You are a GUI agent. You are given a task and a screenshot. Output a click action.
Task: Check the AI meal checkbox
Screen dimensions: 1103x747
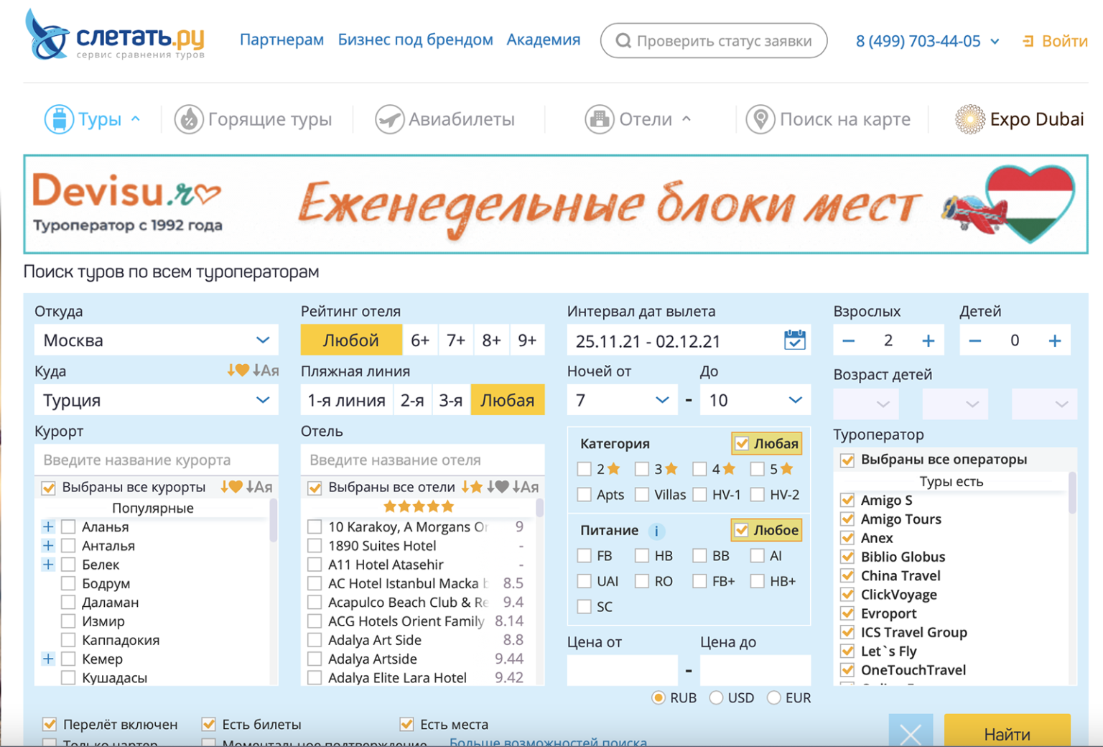click(x=757, y=555)
